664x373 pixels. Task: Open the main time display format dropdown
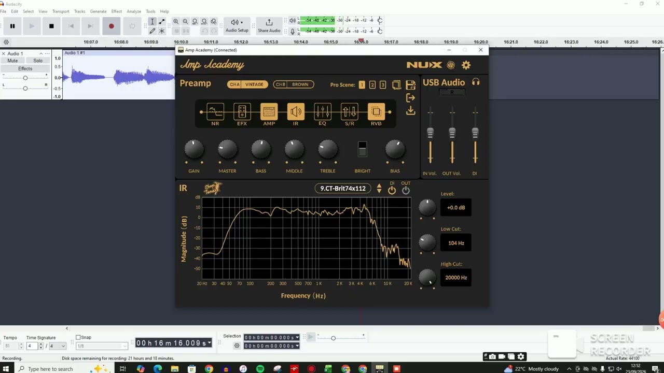[209, 343]
